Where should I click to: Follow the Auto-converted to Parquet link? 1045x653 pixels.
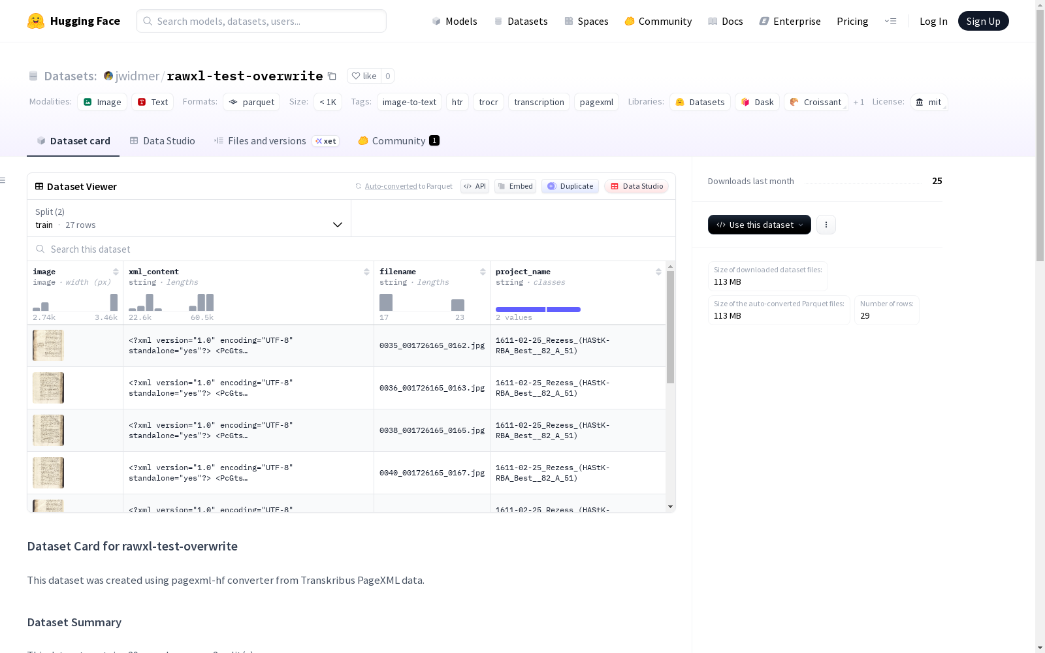391,186
